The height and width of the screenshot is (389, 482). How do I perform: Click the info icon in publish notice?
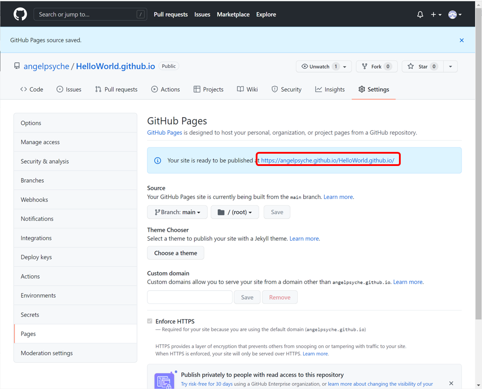tap(158, 160)
